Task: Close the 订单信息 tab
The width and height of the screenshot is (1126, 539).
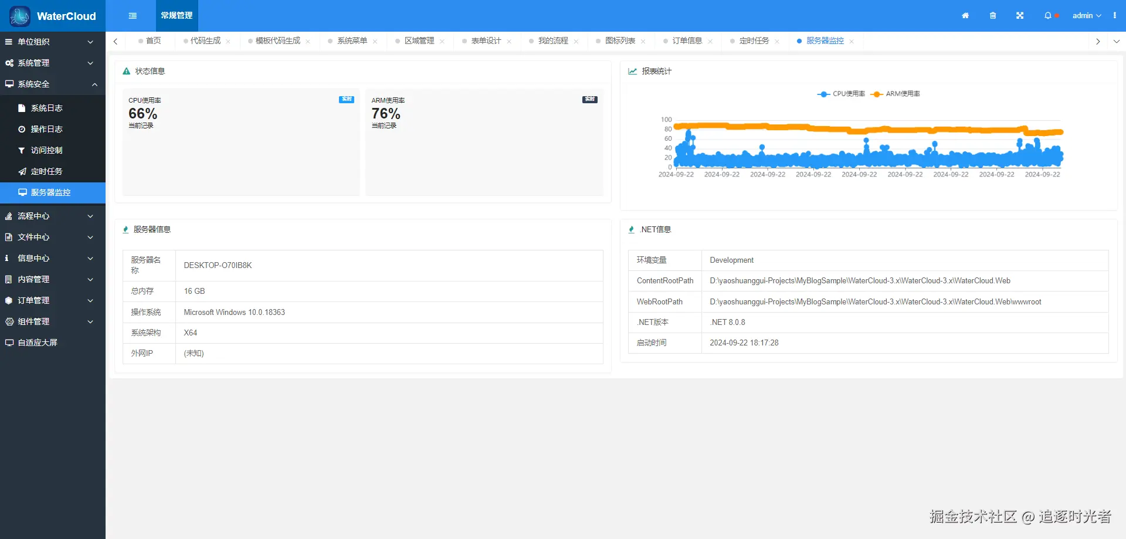Action: (x=710, y=42)
